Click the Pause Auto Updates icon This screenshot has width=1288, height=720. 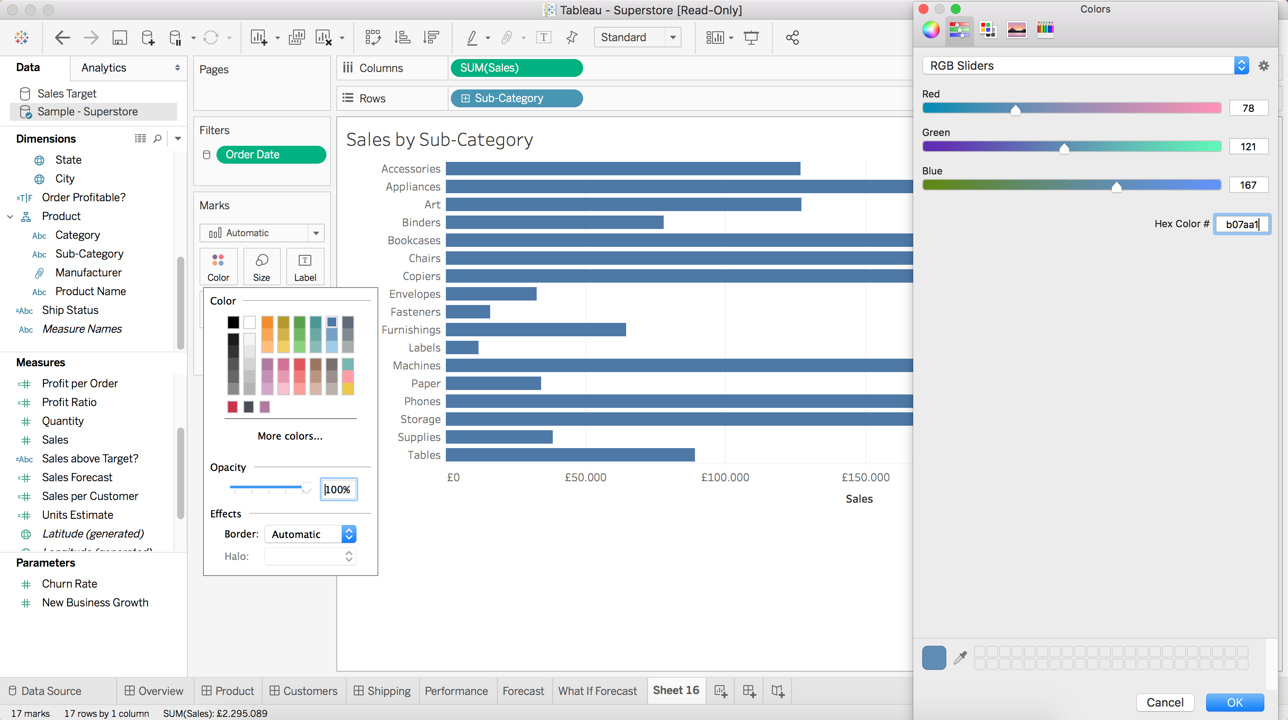pyautogui.click(x=175, y=38)
